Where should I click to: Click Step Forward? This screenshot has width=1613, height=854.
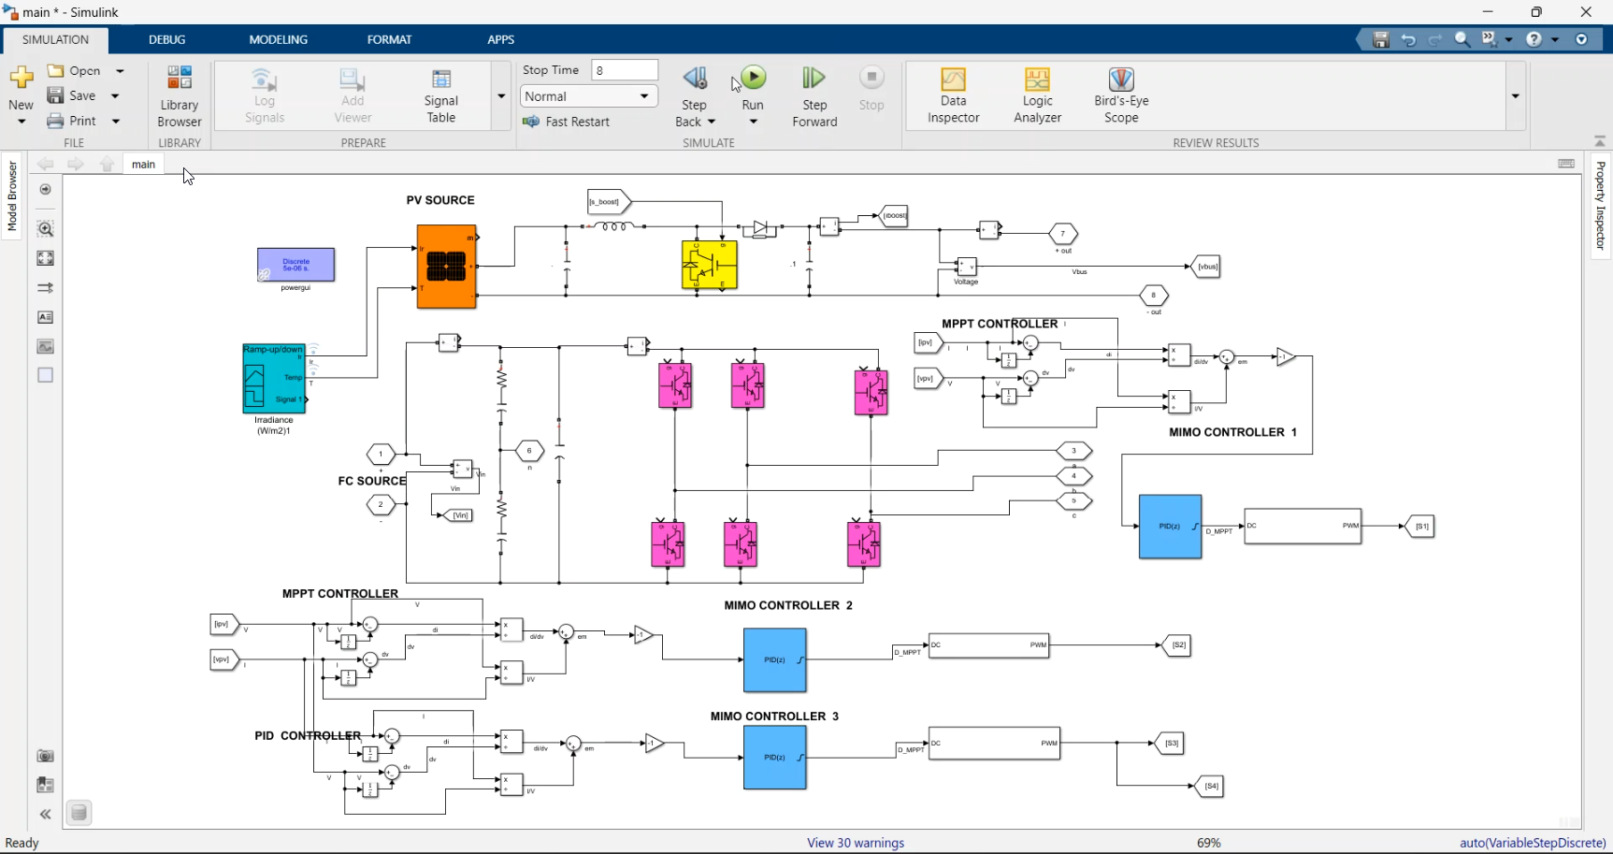tap(814, 95)
